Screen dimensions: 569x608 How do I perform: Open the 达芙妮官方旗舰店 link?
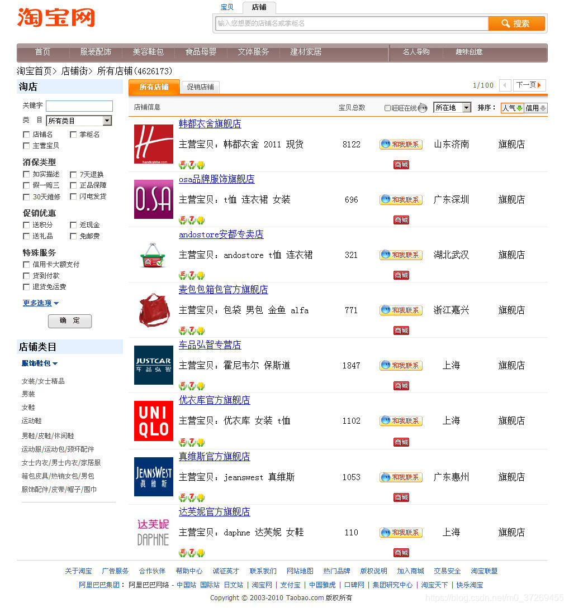point(214,512)
